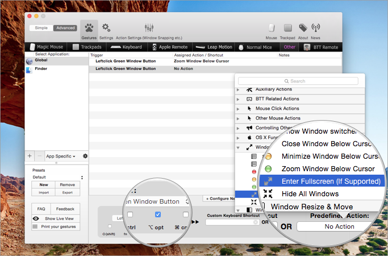Image resolution: width=388 pixels, height=256 pixels.
Task: Expand the Auxiliary Actions group triangle
Action: (238, 90)
